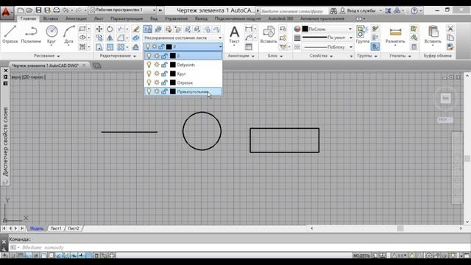Image resolution: width=471 pixels, height=265 pixels.
Task: Toggle lock icon of layer 0 in list
Action: 164,56
